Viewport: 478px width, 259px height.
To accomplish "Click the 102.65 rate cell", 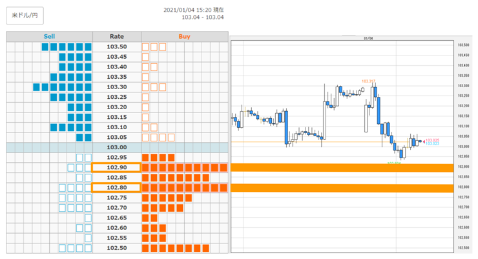I will 117,218.
